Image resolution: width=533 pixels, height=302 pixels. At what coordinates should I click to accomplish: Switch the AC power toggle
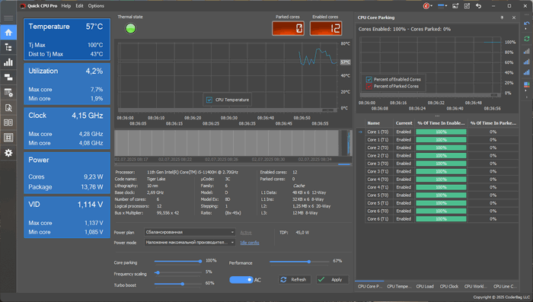click(241, 280)
